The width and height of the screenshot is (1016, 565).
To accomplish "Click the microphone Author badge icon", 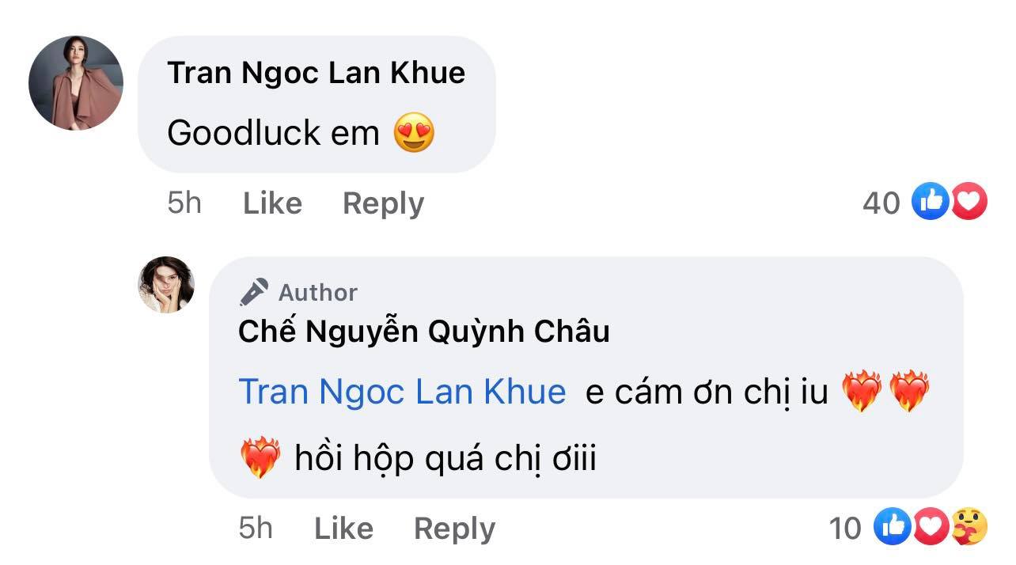I will [x=255, y=293].
